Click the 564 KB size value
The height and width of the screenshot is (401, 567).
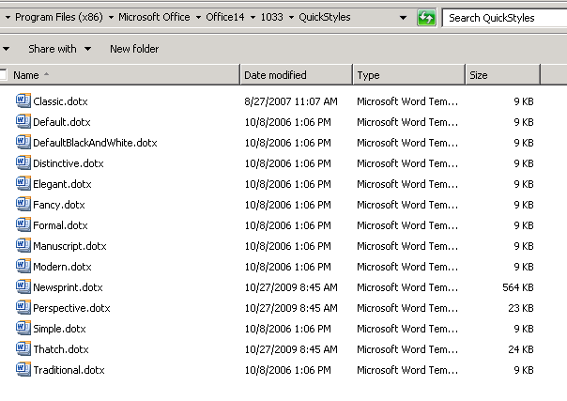pyautogui.click(x=518, y=286)
